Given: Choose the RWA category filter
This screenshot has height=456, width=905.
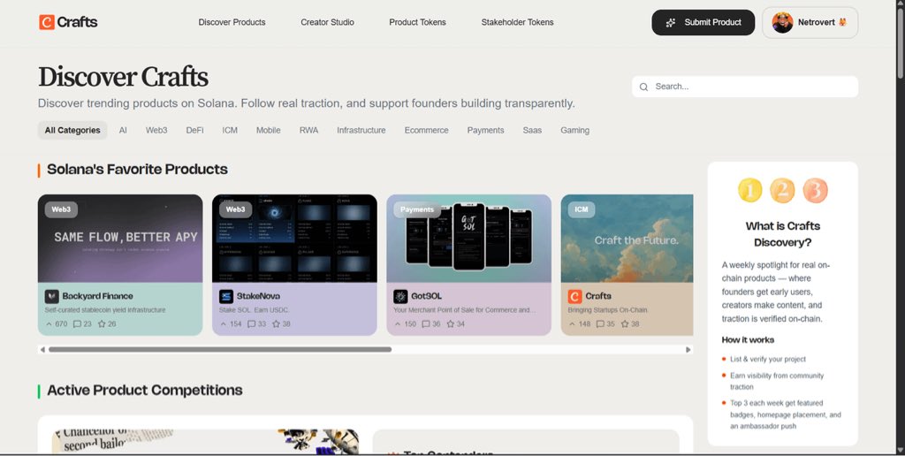Looking at the screenshot, I should click(308, 131).
